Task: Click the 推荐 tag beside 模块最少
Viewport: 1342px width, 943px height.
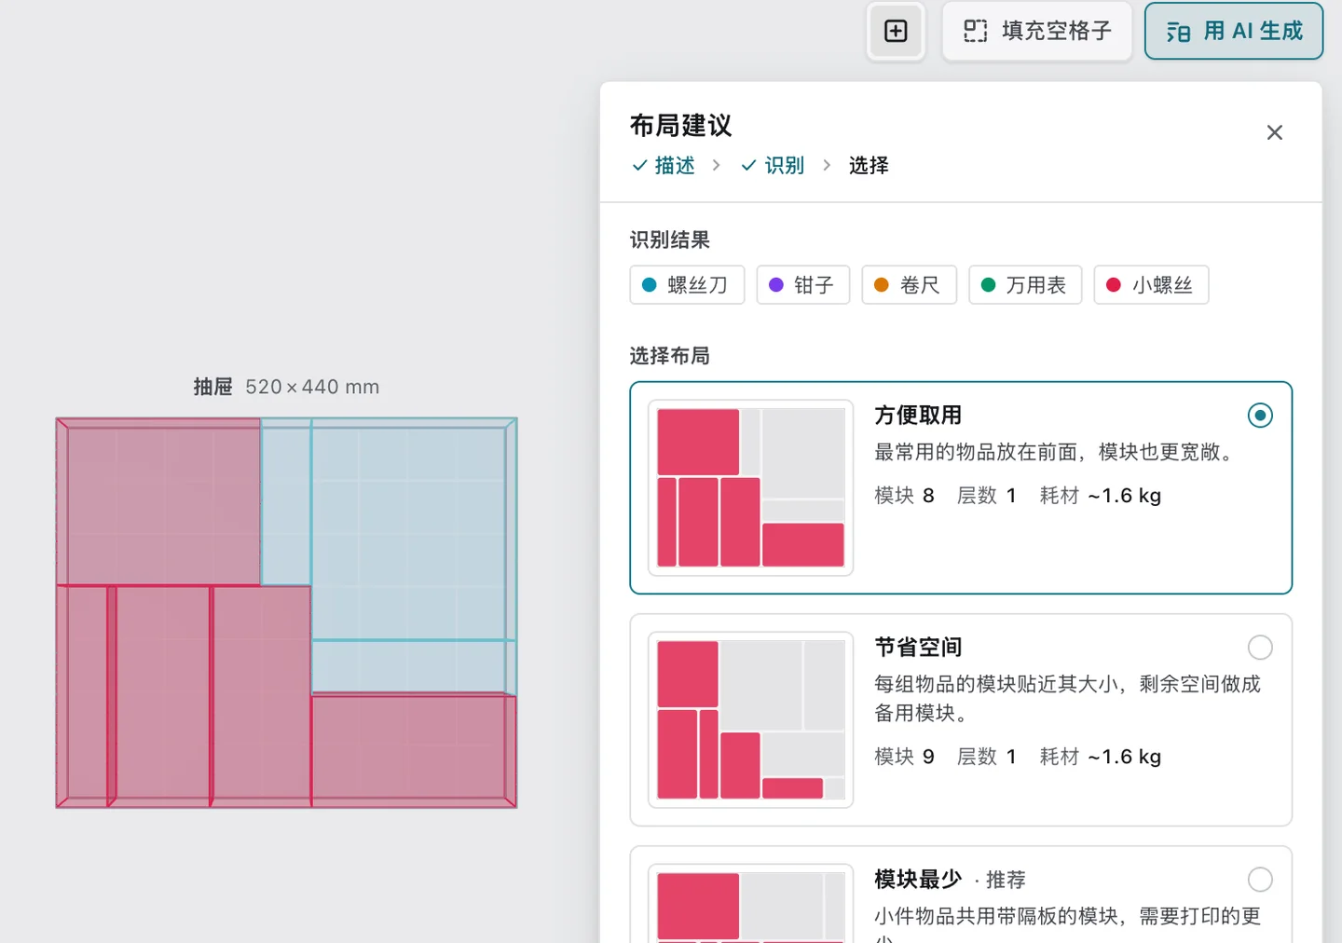Action: [1006, 881]
